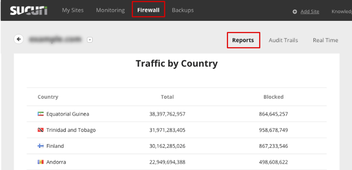Click blocked value 864,645,257
The height and width of the screenshot is (170, 352).
[x=273, y=114]
